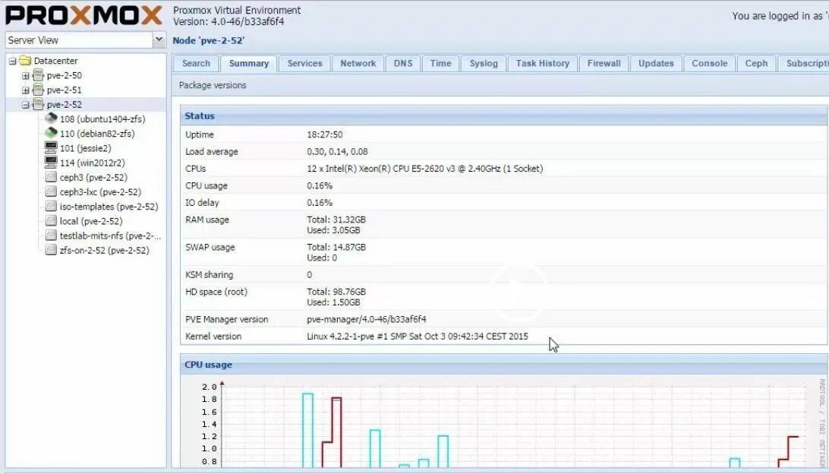
Task: Open the Ceph tab
Action: coord(756,64)
